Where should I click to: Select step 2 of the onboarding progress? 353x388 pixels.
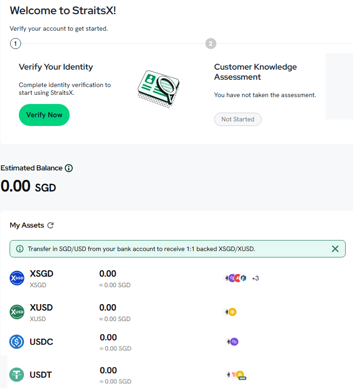tap(210, 44)
